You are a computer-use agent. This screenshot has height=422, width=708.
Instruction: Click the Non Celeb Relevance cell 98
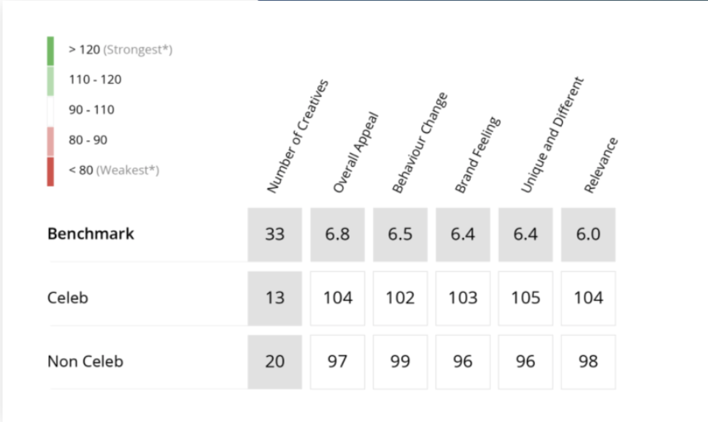588,362
